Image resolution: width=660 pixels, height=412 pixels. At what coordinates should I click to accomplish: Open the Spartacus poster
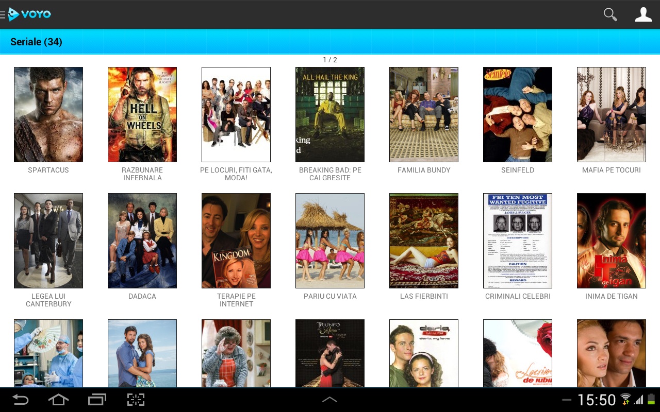tap(48, 114)
